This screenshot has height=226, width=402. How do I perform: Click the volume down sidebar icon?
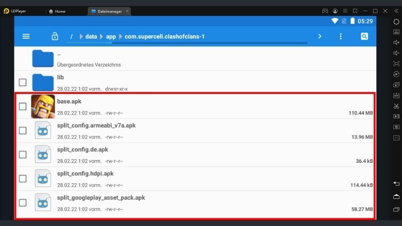click(x=396, y=53)
